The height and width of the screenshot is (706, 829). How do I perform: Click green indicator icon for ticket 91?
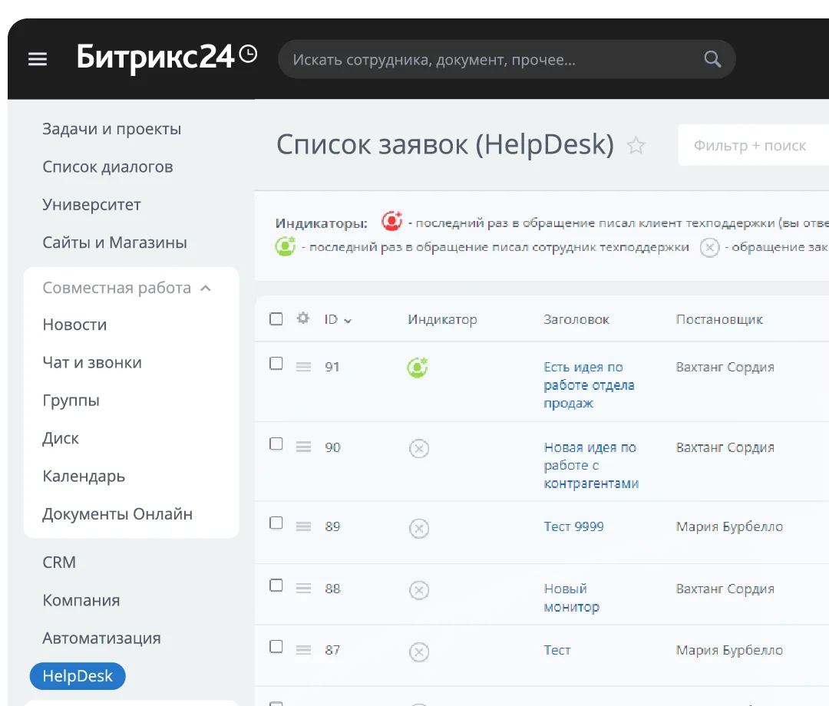tap(417, 368)
